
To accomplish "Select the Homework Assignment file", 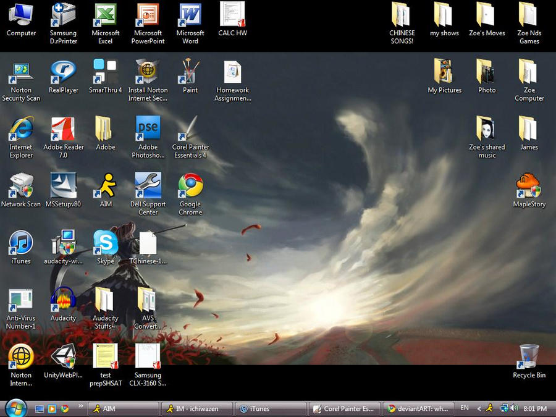I will click(233, 81).
